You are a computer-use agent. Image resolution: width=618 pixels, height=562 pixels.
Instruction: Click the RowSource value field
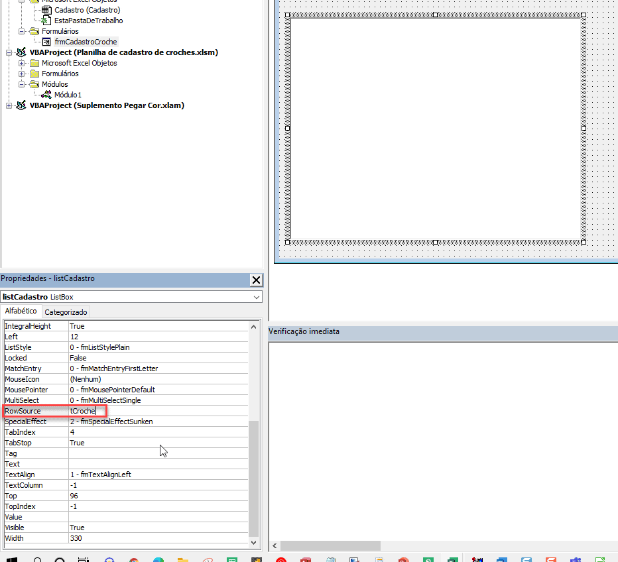tap(159, 411)
